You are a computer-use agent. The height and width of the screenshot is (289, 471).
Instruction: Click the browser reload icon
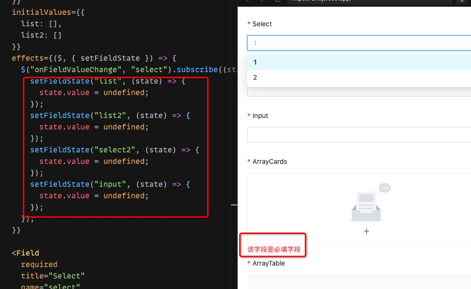tap(278, 1)
